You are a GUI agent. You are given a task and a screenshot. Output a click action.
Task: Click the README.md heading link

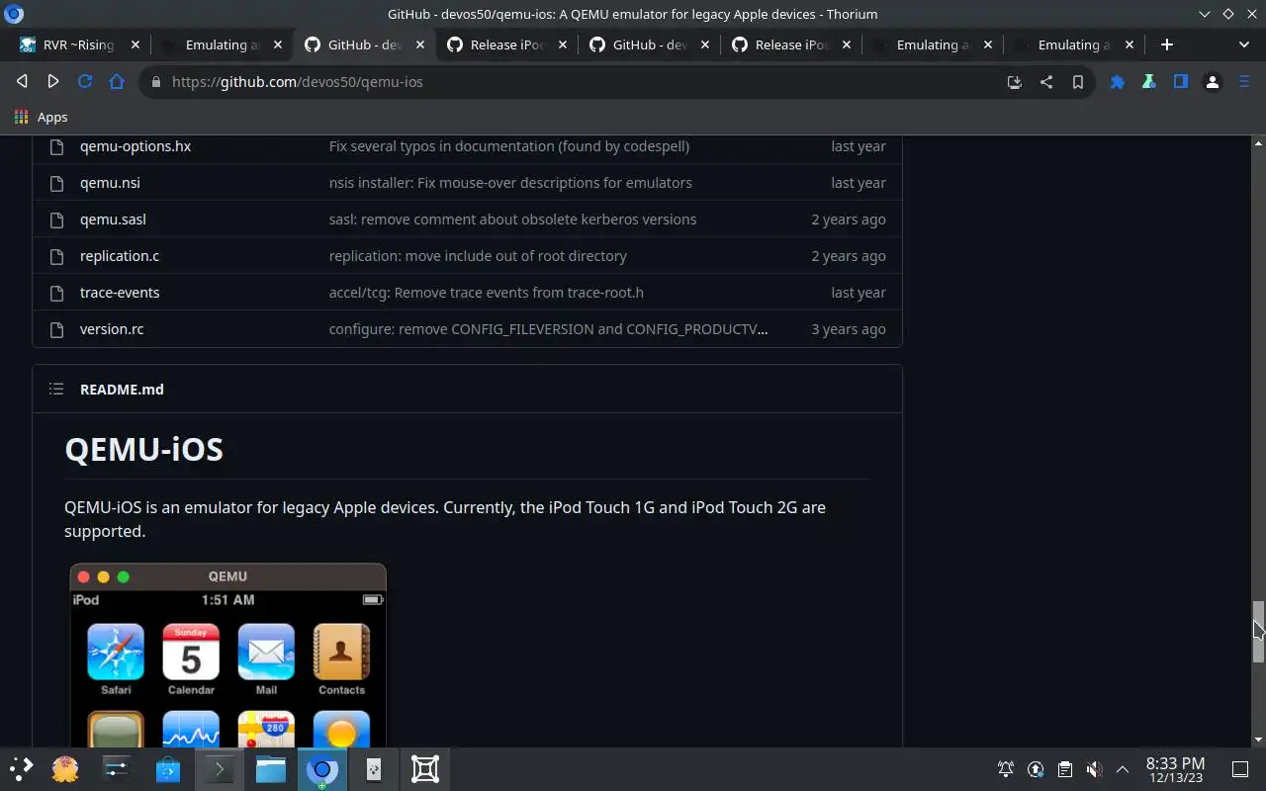[122, 389]
